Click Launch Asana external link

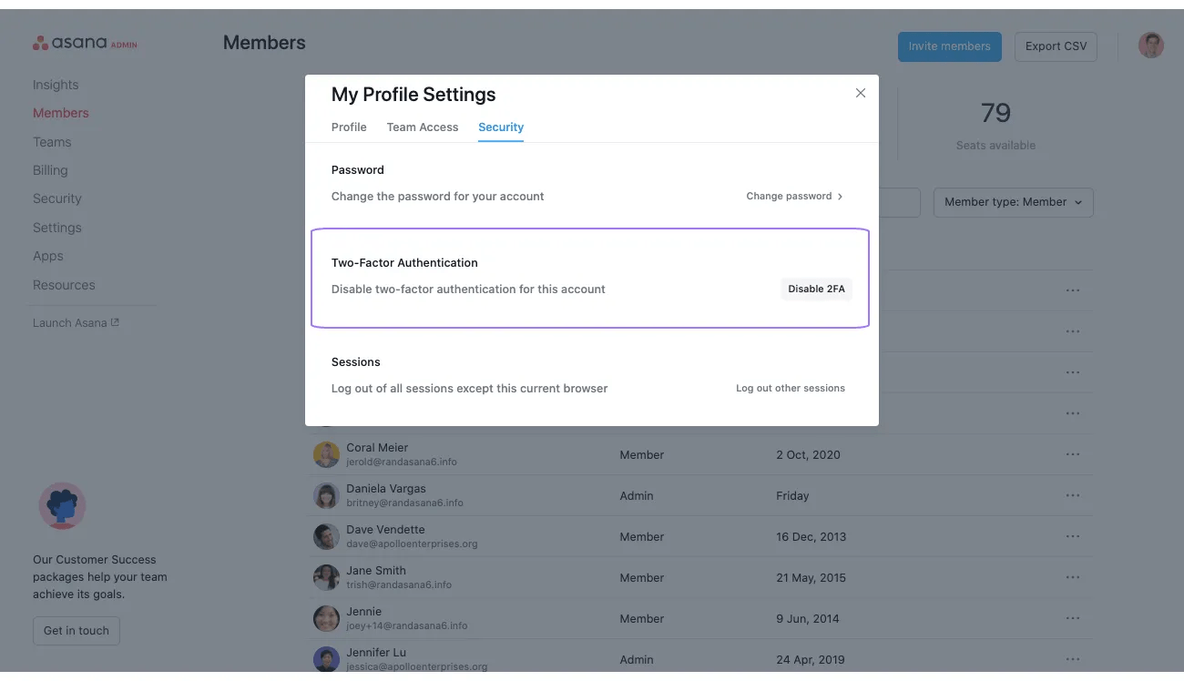[x=76, y=322]
